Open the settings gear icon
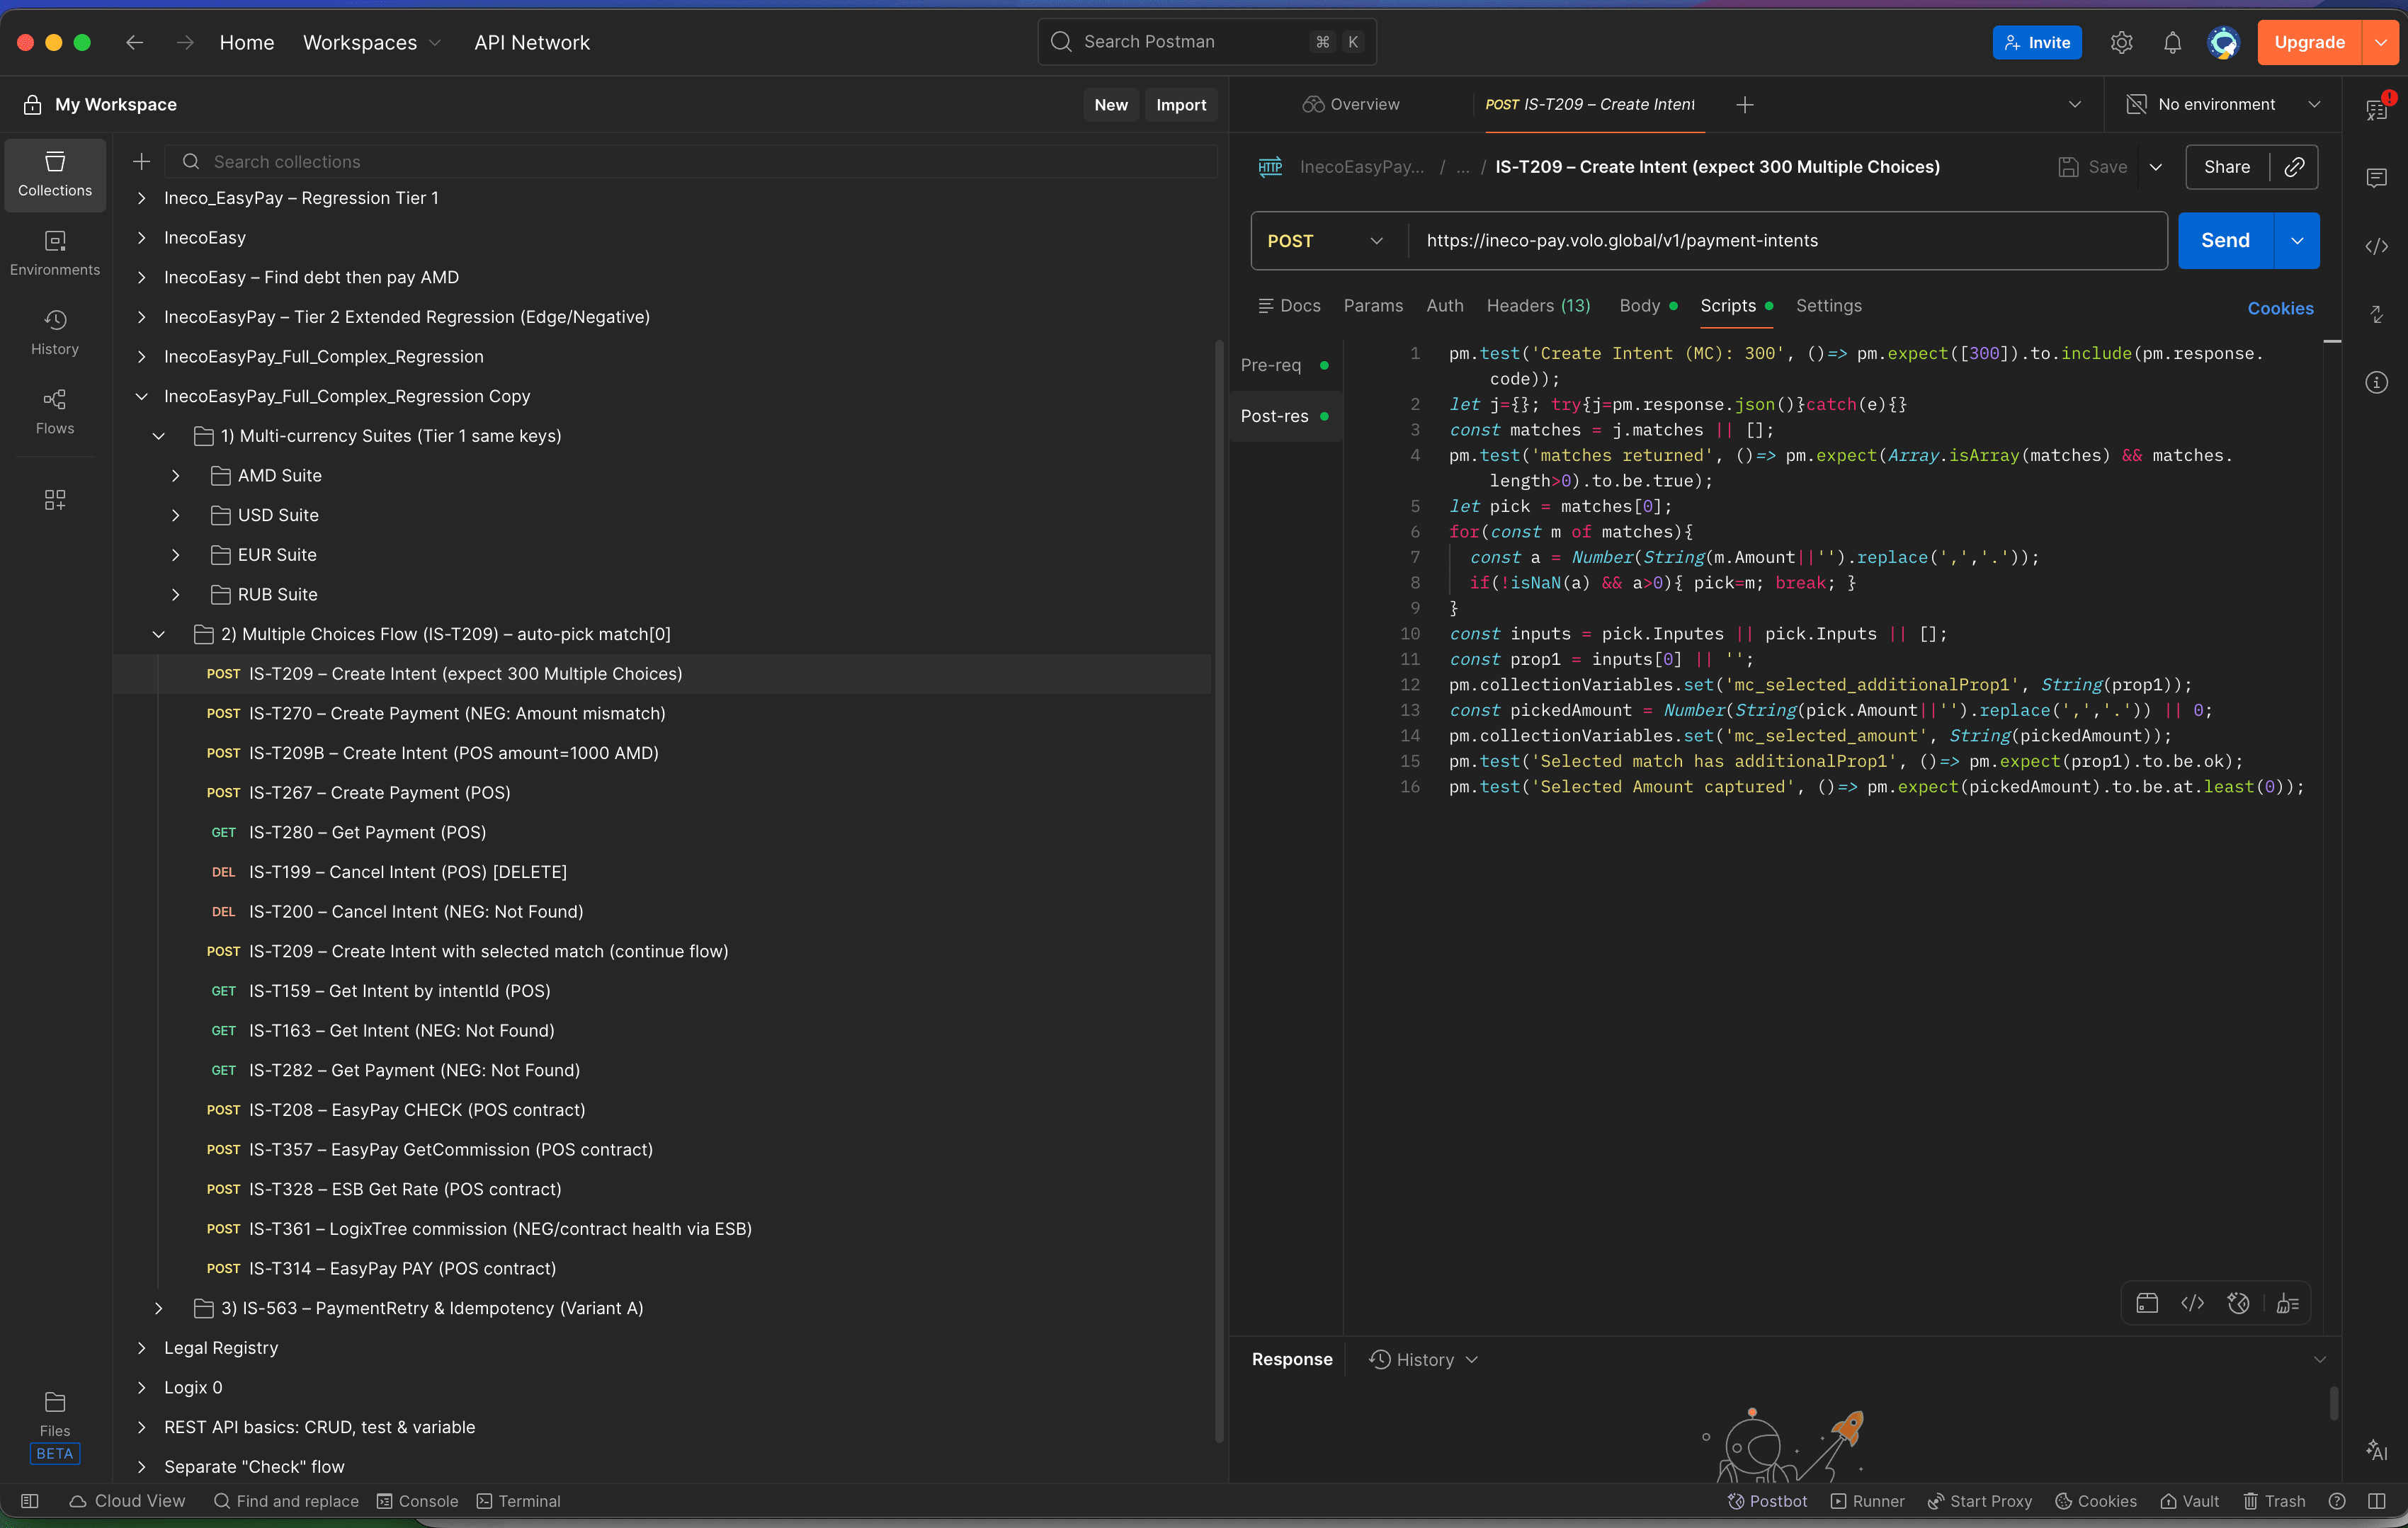Screen dimensions: 2408x1528 click(x=2121, y=42)
